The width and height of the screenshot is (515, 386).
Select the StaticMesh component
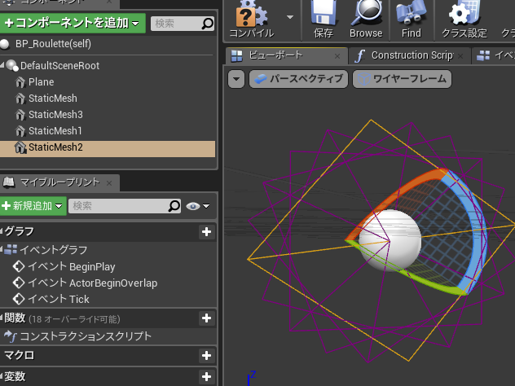point(52,99)
